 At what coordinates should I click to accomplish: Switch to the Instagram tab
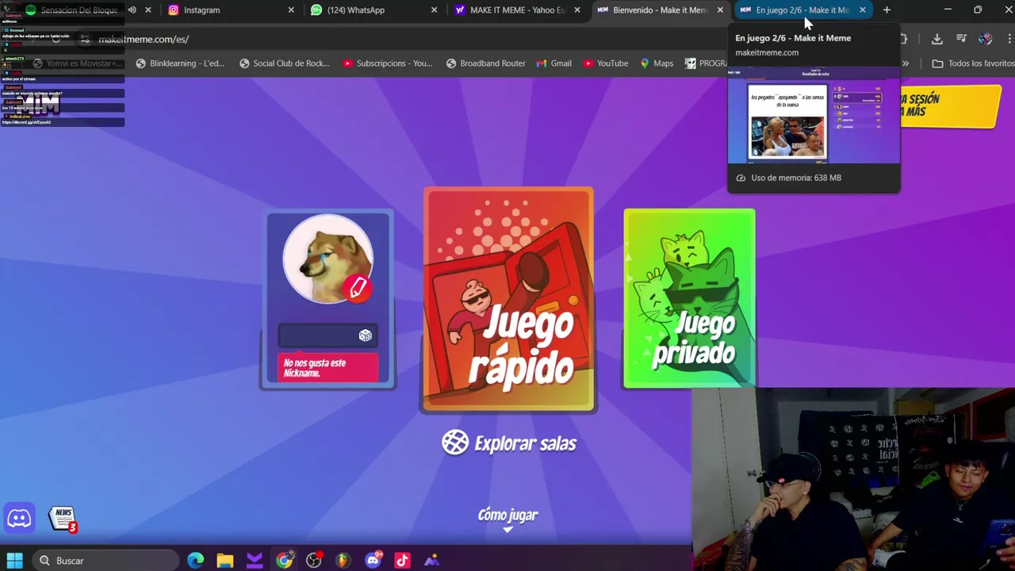230,10
